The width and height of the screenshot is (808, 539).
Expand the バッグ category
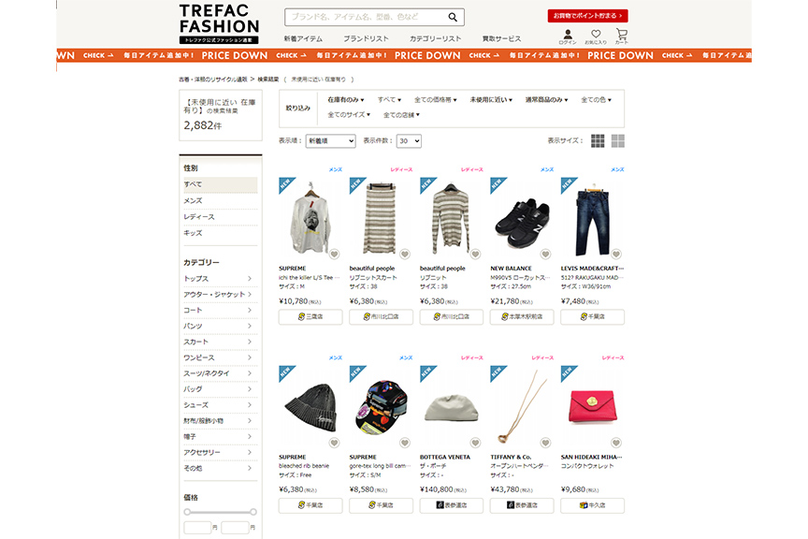click(218, 389)
